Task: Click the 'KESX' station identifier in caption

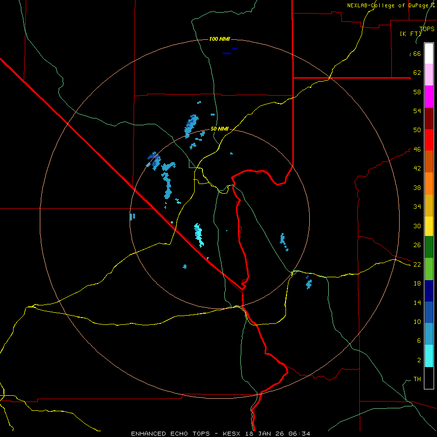Action: (x=231, y=434)
